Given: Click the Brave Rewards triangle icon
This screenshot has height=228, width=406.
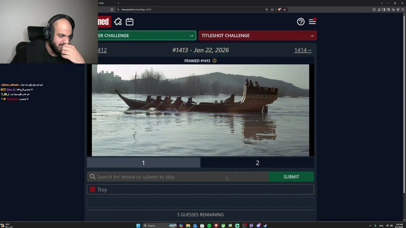Looking at the screenshot, I should 285,9.
